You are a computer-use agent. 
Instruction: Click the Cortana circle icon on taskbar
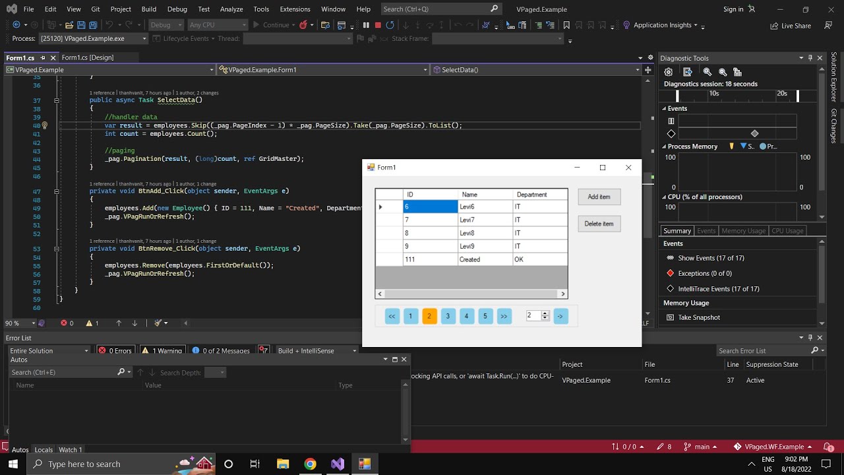[x=228, y=464]
